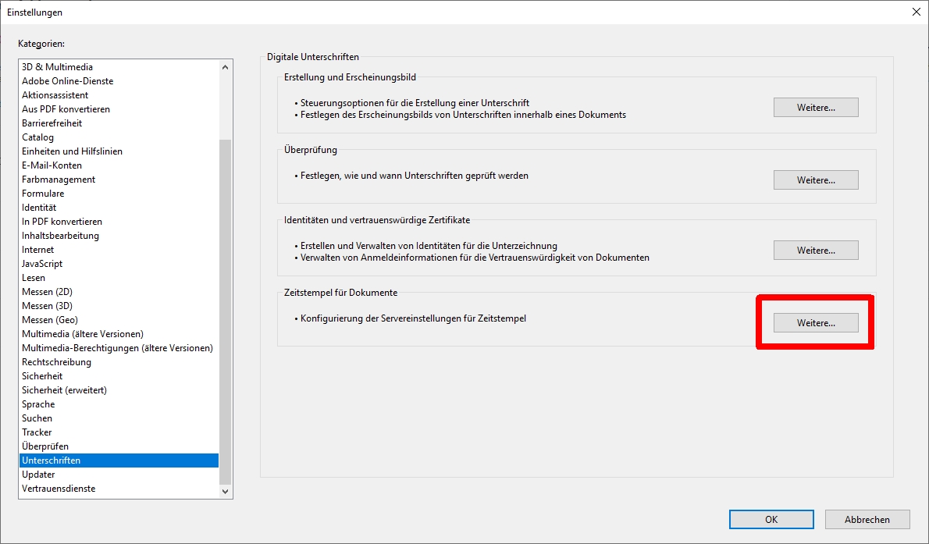The height and width of the screenshot is (544, 929).
Task: Open Farbmanagement category
Action: (59, 180)
